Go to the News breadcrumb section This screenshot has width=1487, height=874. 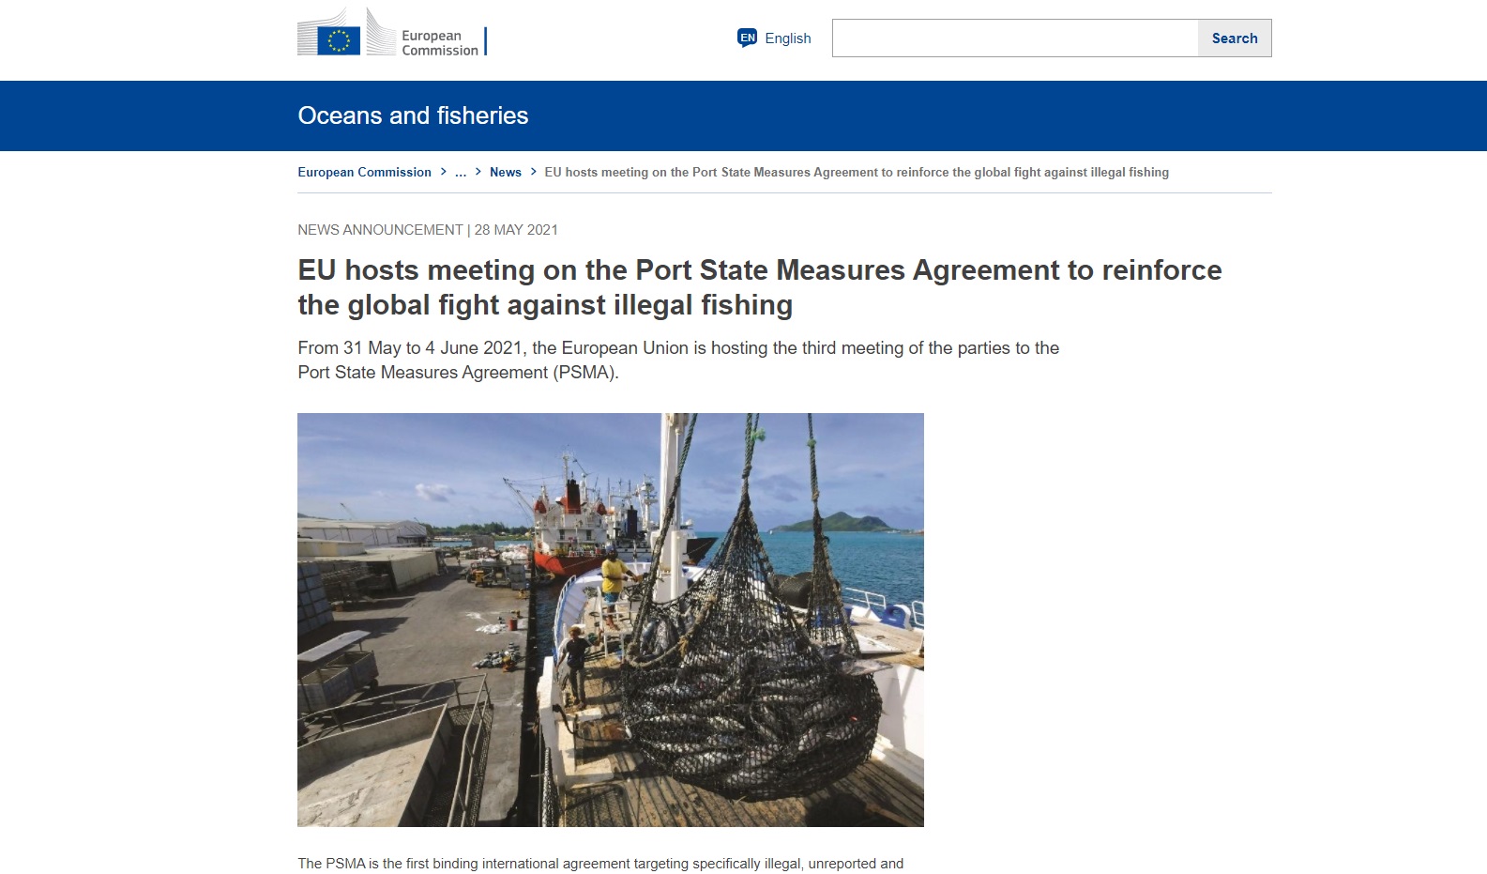click(x=506, y=172)
